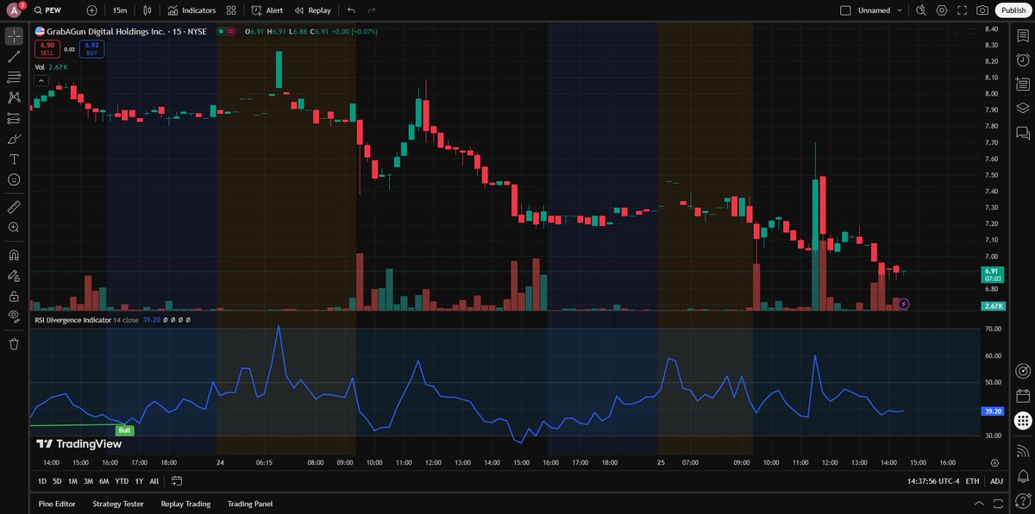Click the RSI Divergence Indicator legend

tap(72, 319)
